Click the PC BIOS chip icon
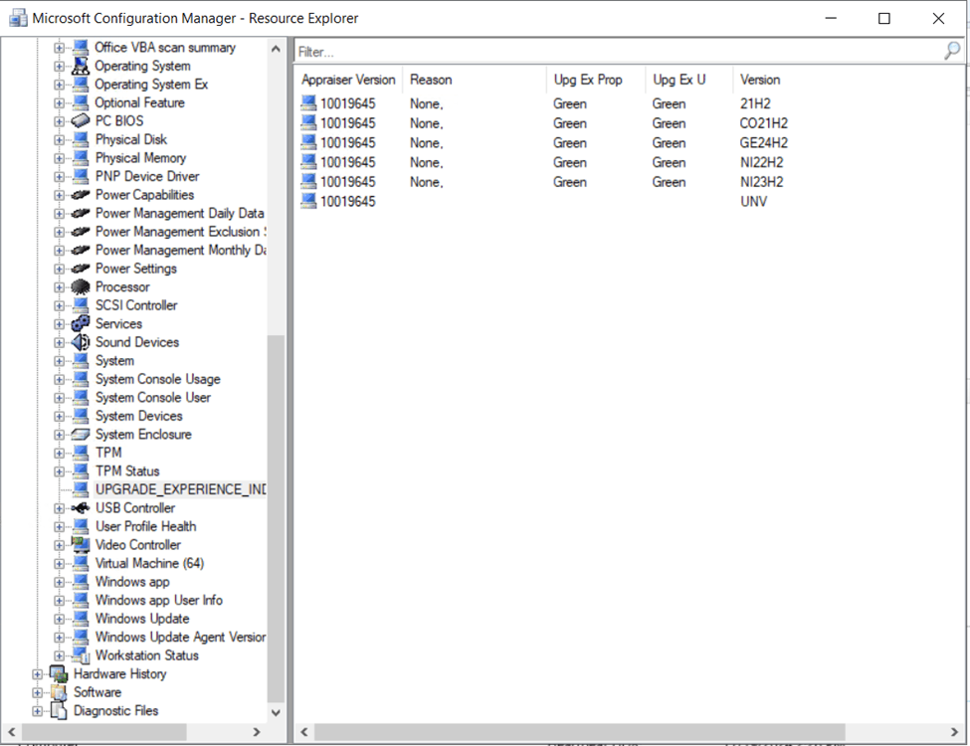970x746 pixels. (x=81, y=121)
